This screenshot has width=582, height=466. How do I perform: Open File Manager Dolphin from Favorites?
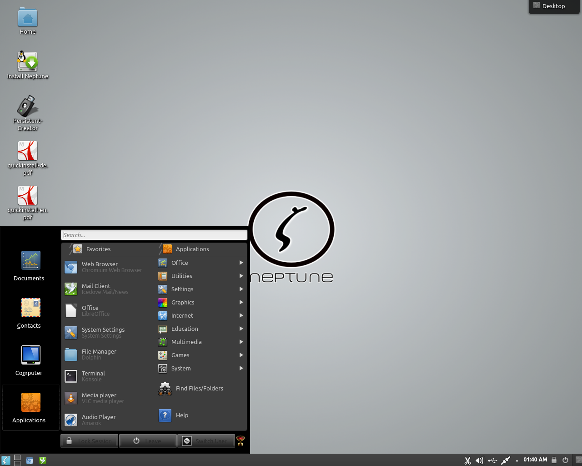(108, 355)
